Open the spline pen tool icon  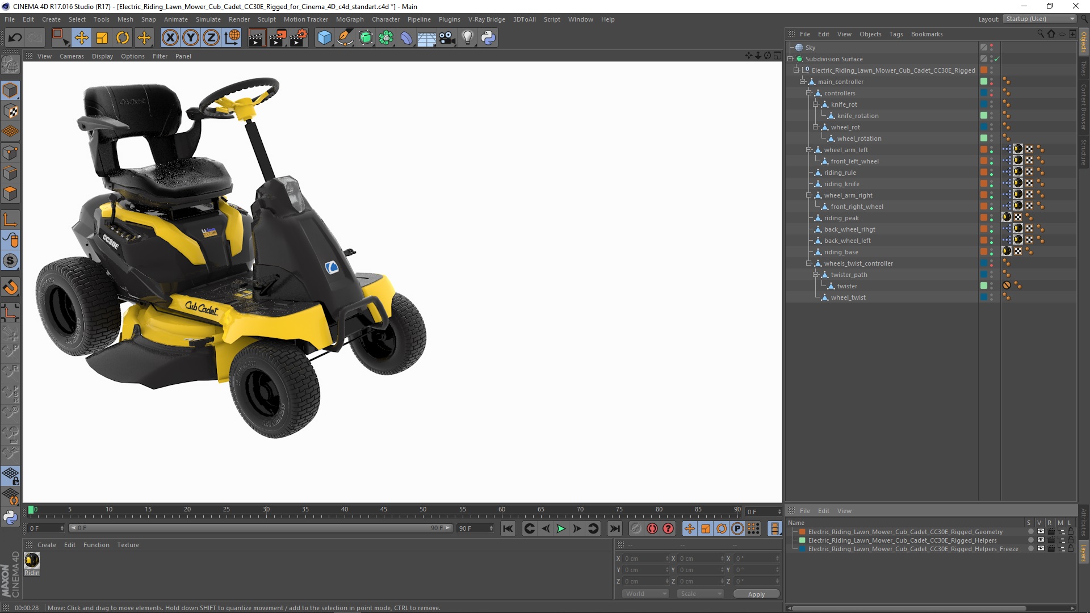[x=345, y=38]
